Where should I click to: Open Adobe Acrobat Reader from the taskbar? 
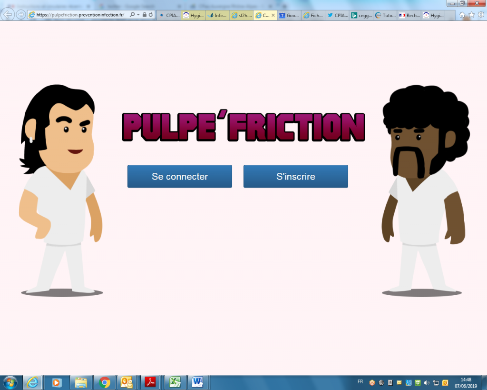[x=151, y=382]
